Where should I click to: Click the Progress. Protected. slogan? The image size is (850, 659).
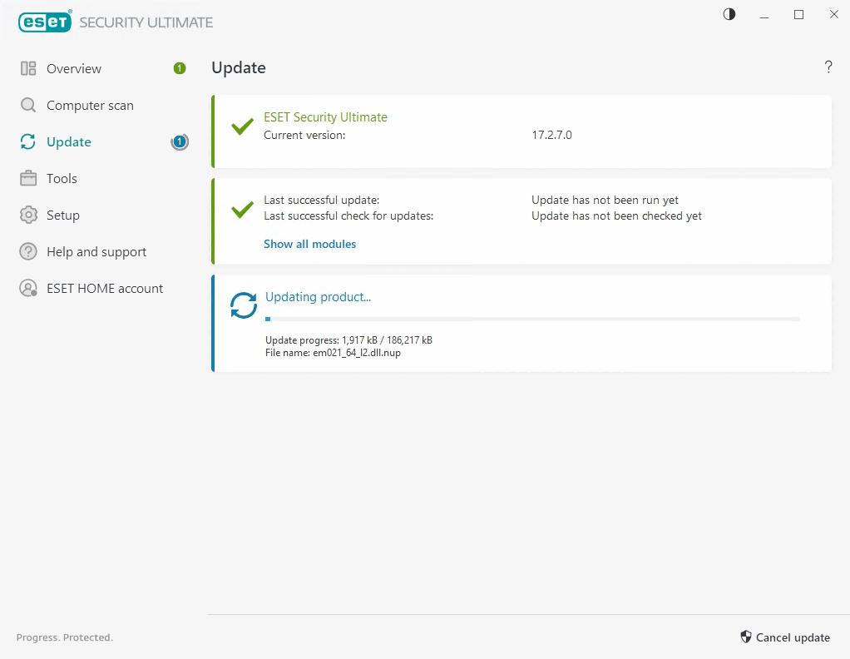(x=65, y=637)
